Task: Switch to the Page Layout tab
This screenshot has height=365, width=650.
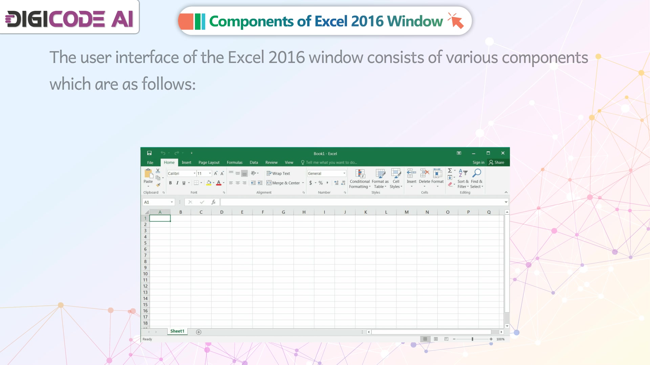Action: click(209, 163)
